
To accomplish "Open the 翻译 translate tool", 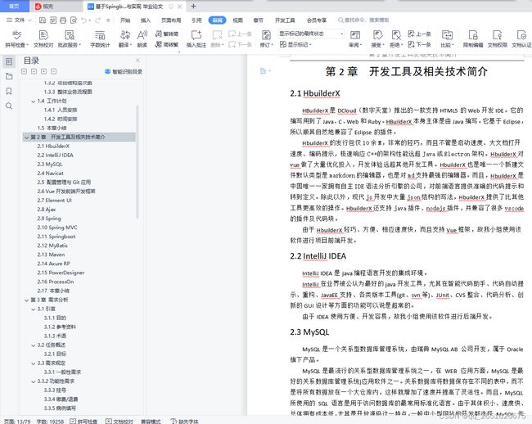I will (x=125, y=38).
